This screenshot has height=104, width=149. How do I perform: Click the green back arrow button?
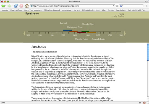(x=3, y=6)
